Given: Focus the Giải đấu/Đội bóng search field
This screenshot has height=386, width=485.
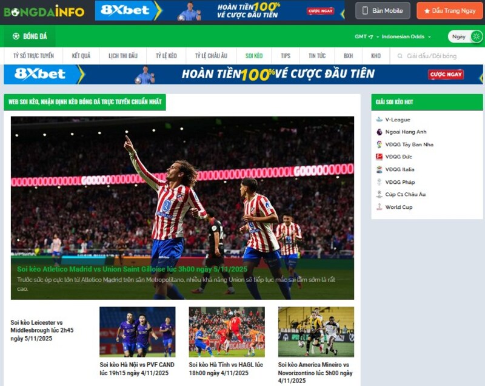Looking at the screenshot, I should tap(440, 56).
